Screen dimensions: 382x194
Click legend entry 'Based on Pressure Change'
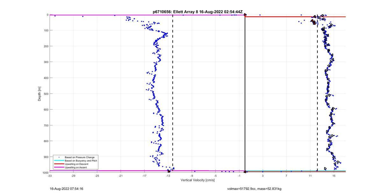point(80,157)
